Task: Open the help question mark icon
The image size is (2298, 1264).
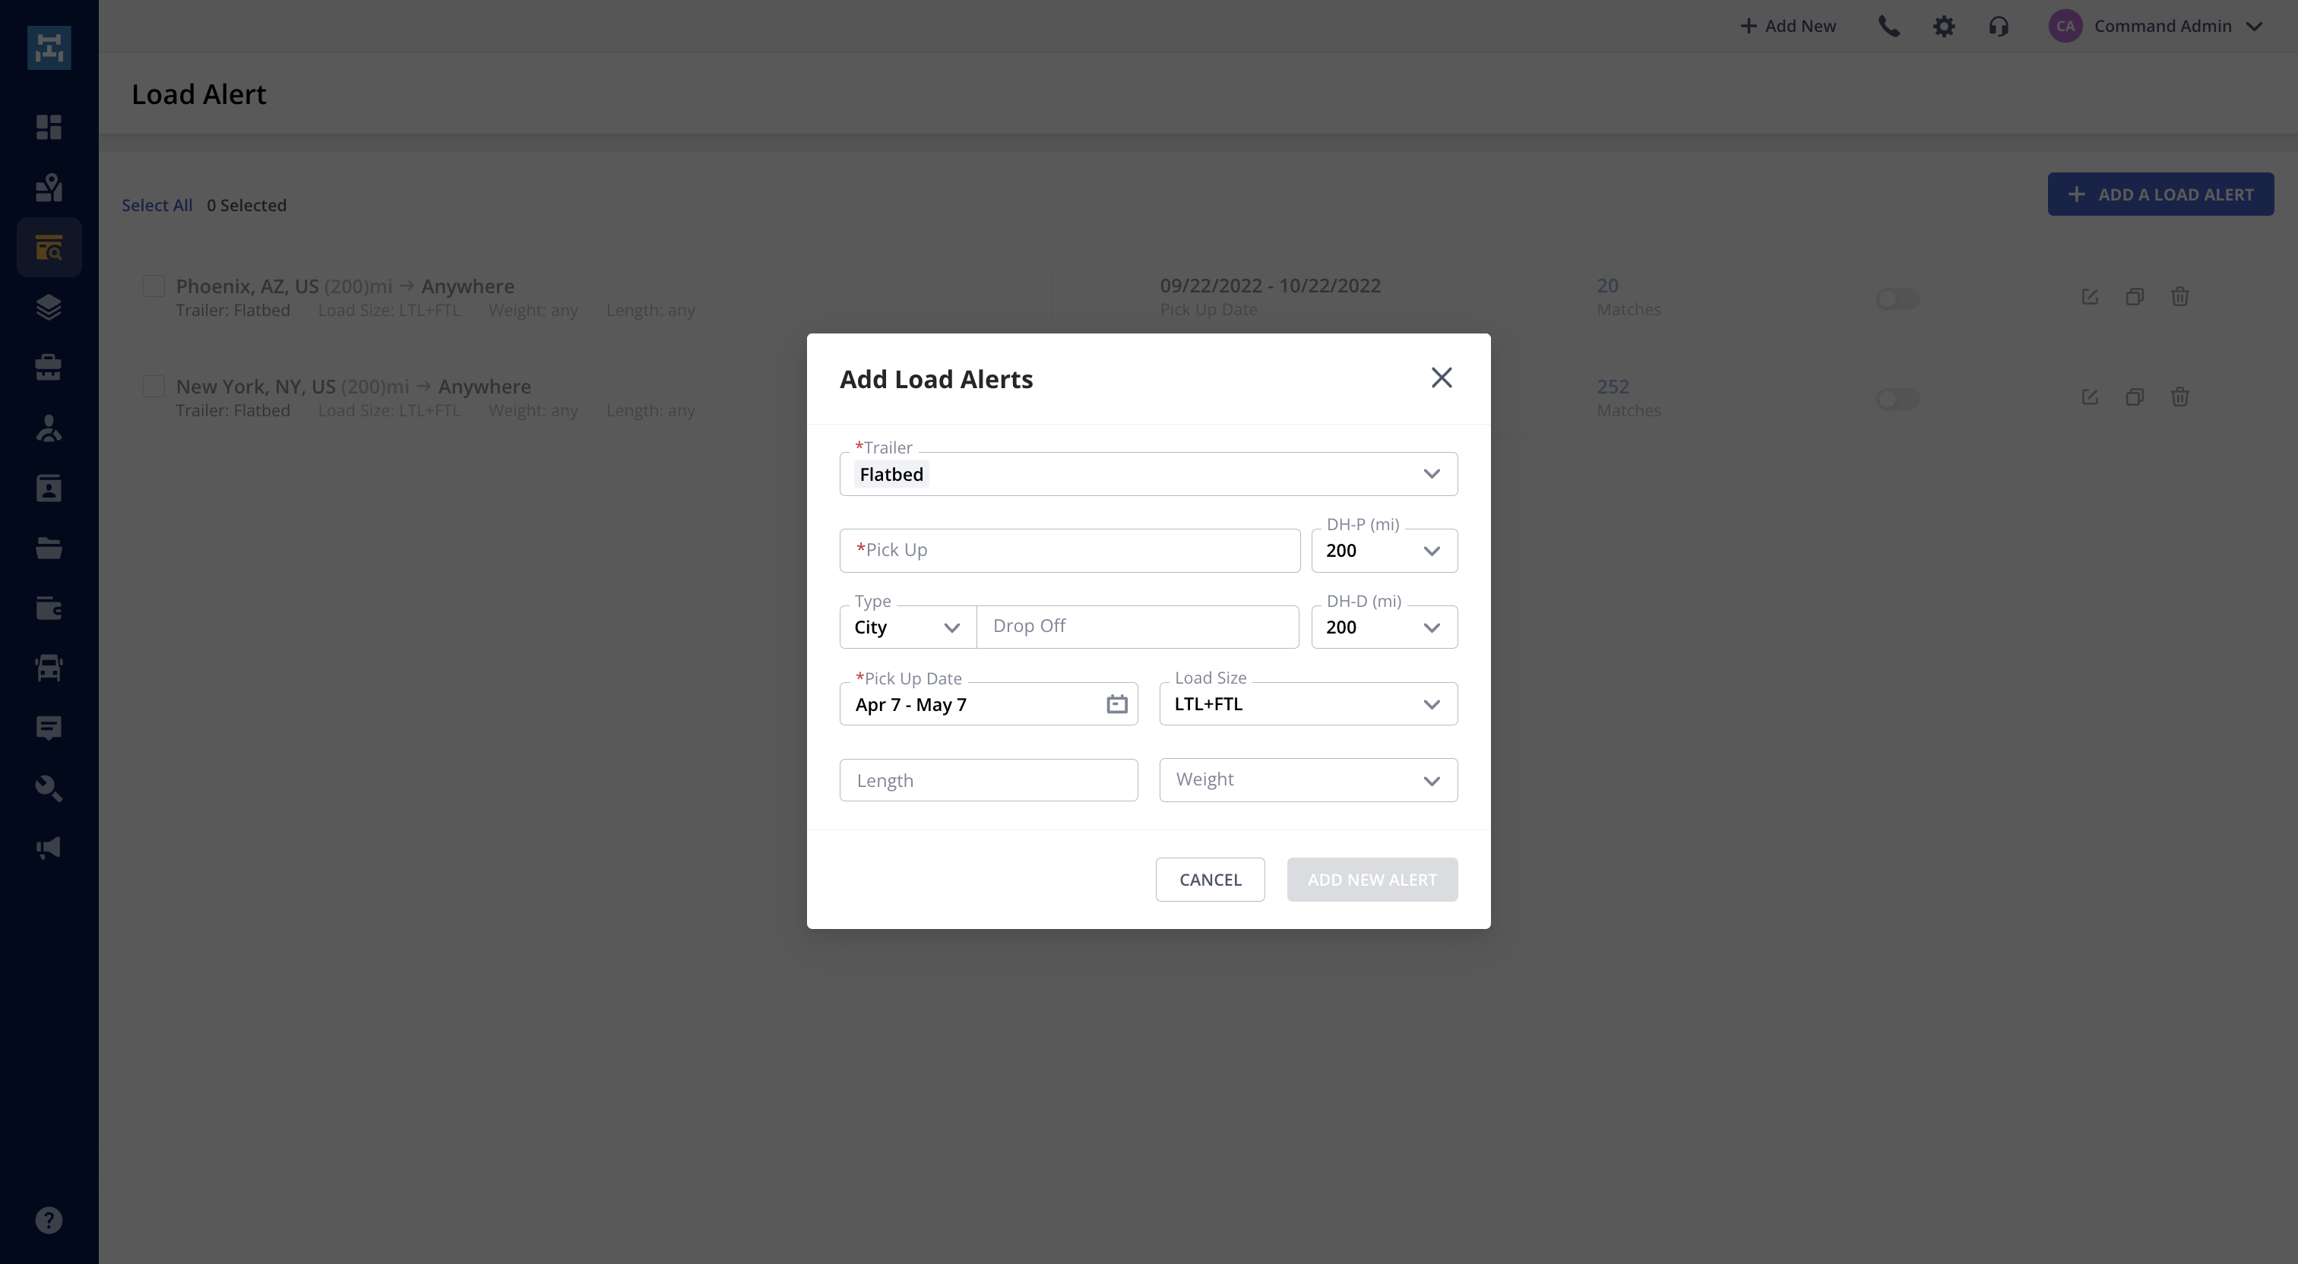Action: point(49,1219)
